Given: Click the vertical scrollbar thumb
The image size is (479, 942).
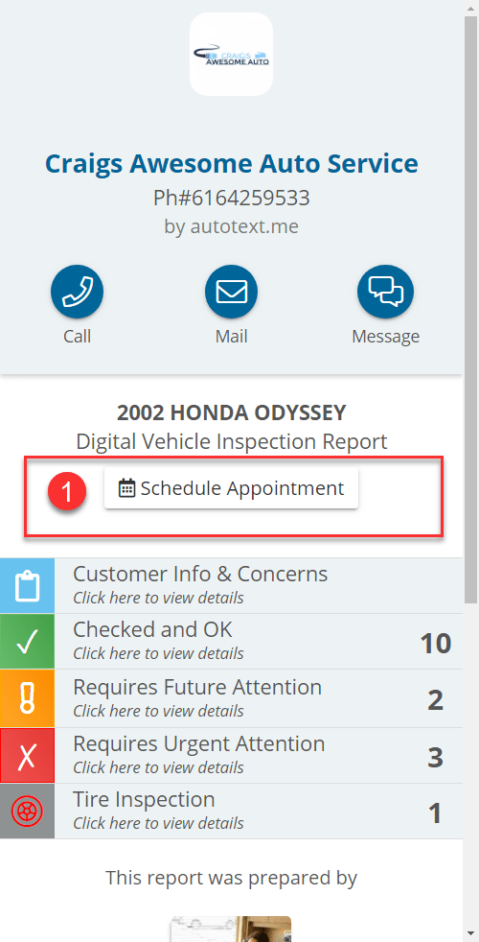Looking at the screenshot, I should [471, 310].
